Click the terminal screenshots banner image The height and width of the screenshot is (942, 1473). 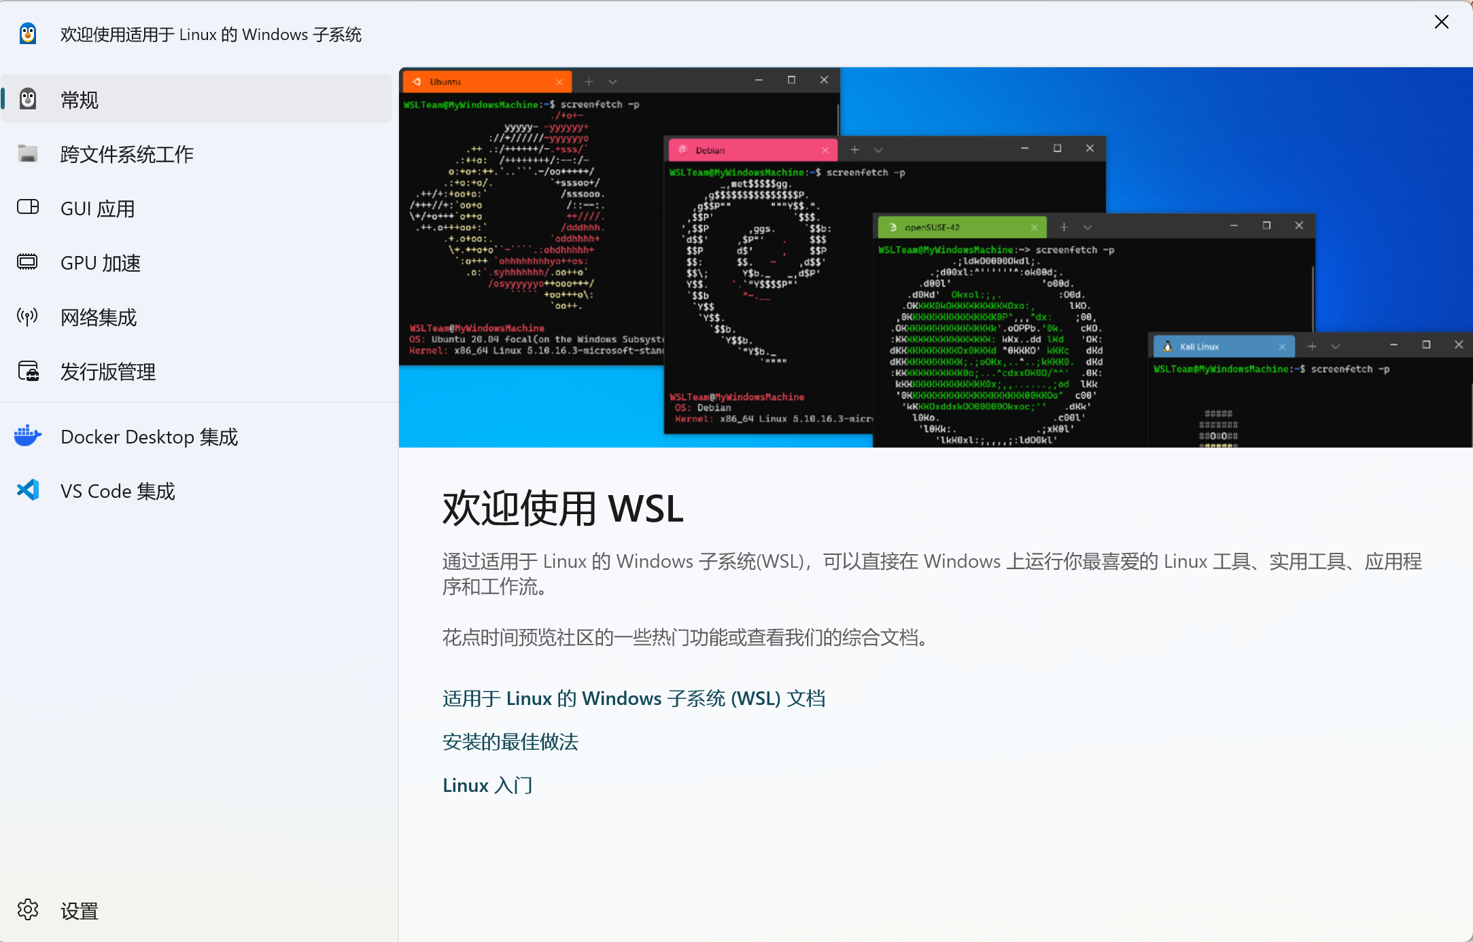935,257
